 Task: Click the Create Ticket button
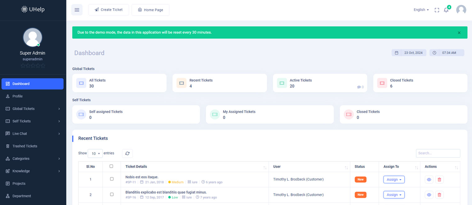click(109, 10)
